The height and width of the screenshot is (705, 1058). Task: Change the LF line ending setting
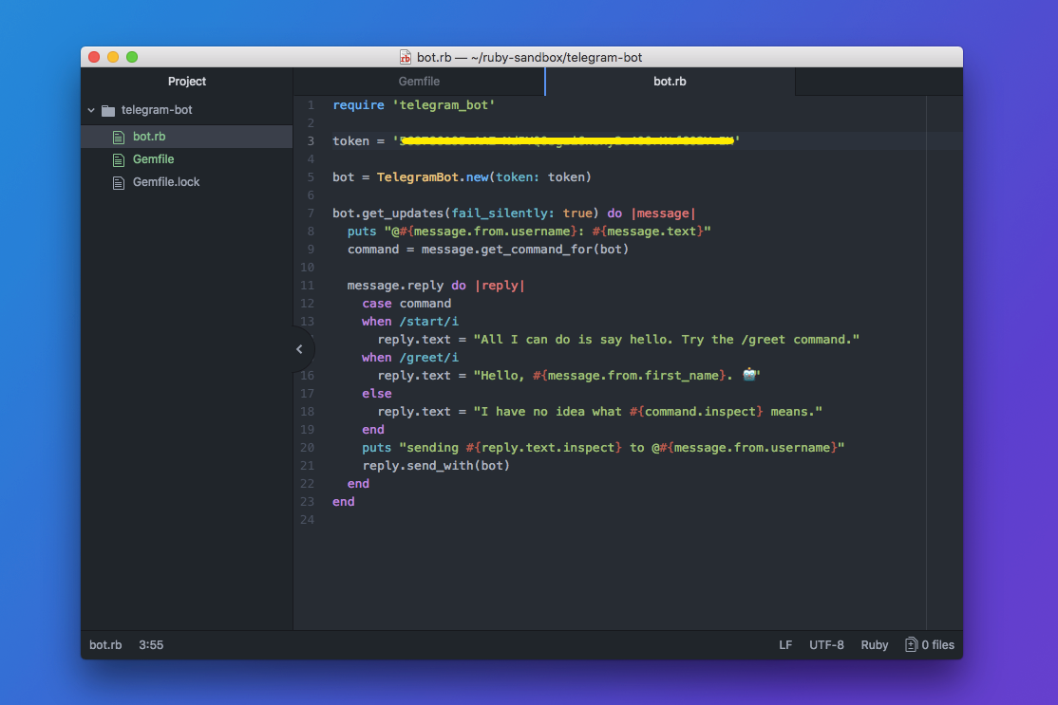pyautogui.click(x=785, y=644)
